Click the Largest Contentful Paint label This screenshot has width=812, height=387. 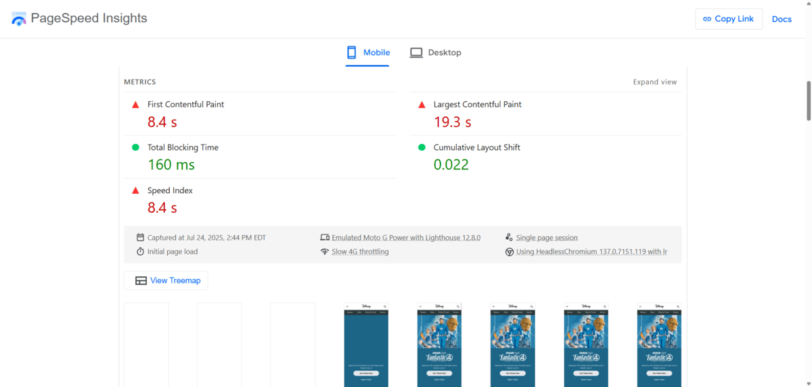click(x=478, y=104)
